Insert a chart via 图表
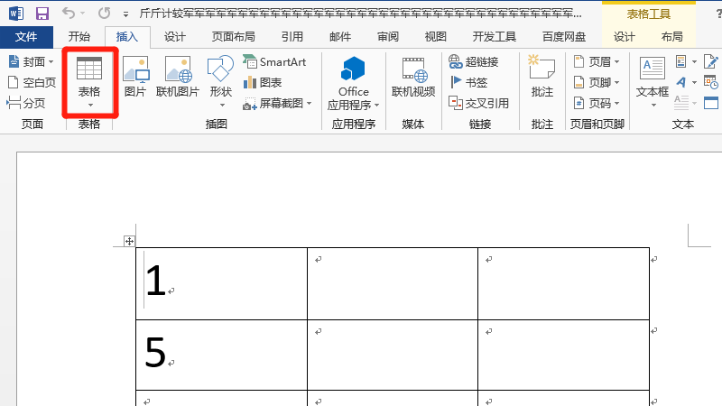Viewport: 722px width, 406px height. click(263, 82)
